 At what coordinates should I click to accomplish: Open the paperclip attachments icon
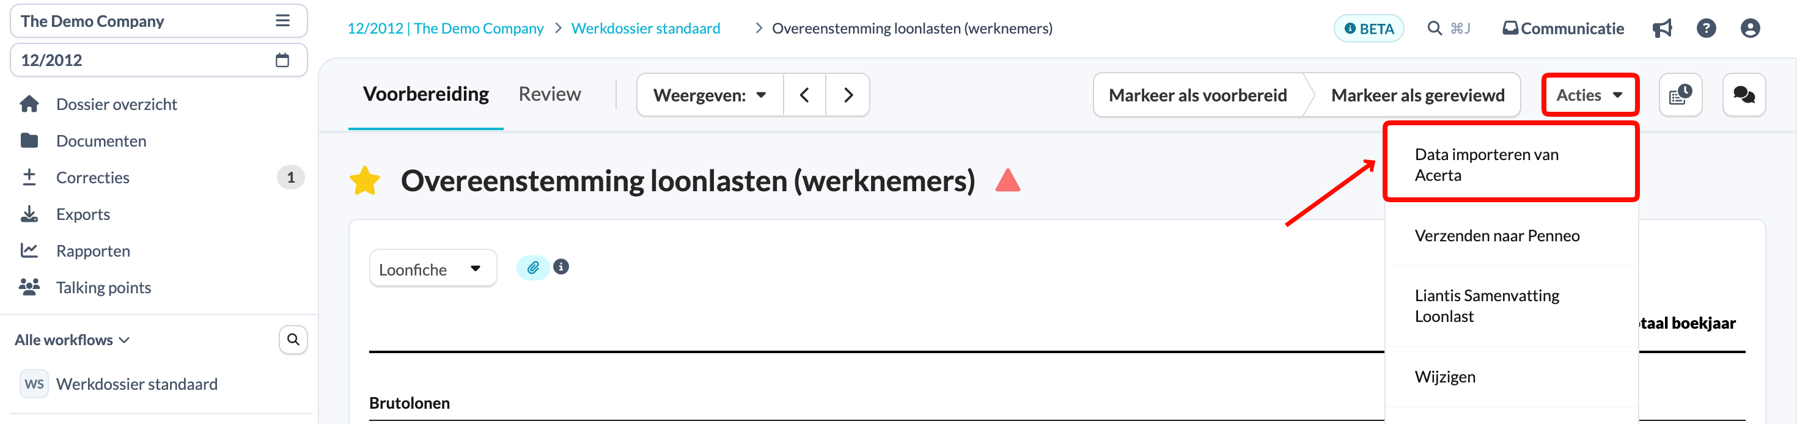pos(533,267)
